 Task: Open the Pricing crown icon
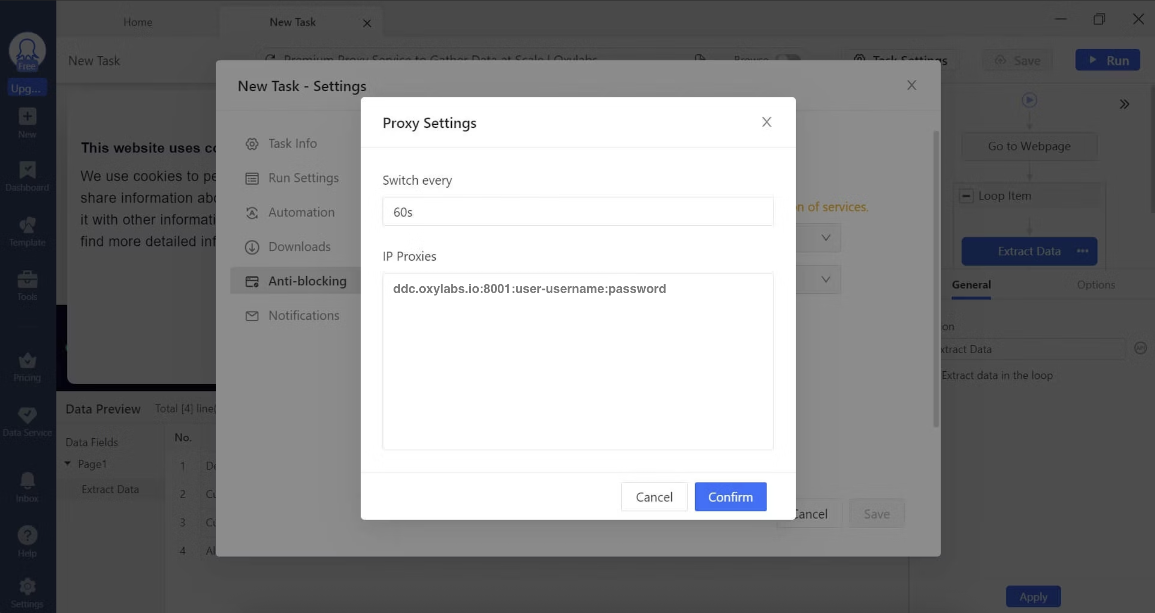tap(27, 361)
